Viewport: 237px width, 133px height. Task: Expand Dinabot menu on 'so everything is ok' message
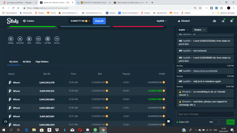coord(191,92)
